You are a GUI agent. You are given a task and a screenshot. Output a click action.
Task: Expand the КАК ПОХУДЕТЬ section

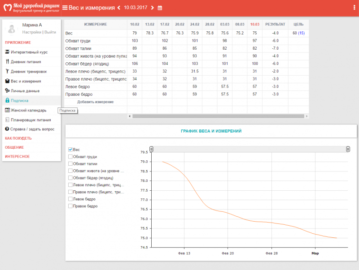[x=18, y=138]
